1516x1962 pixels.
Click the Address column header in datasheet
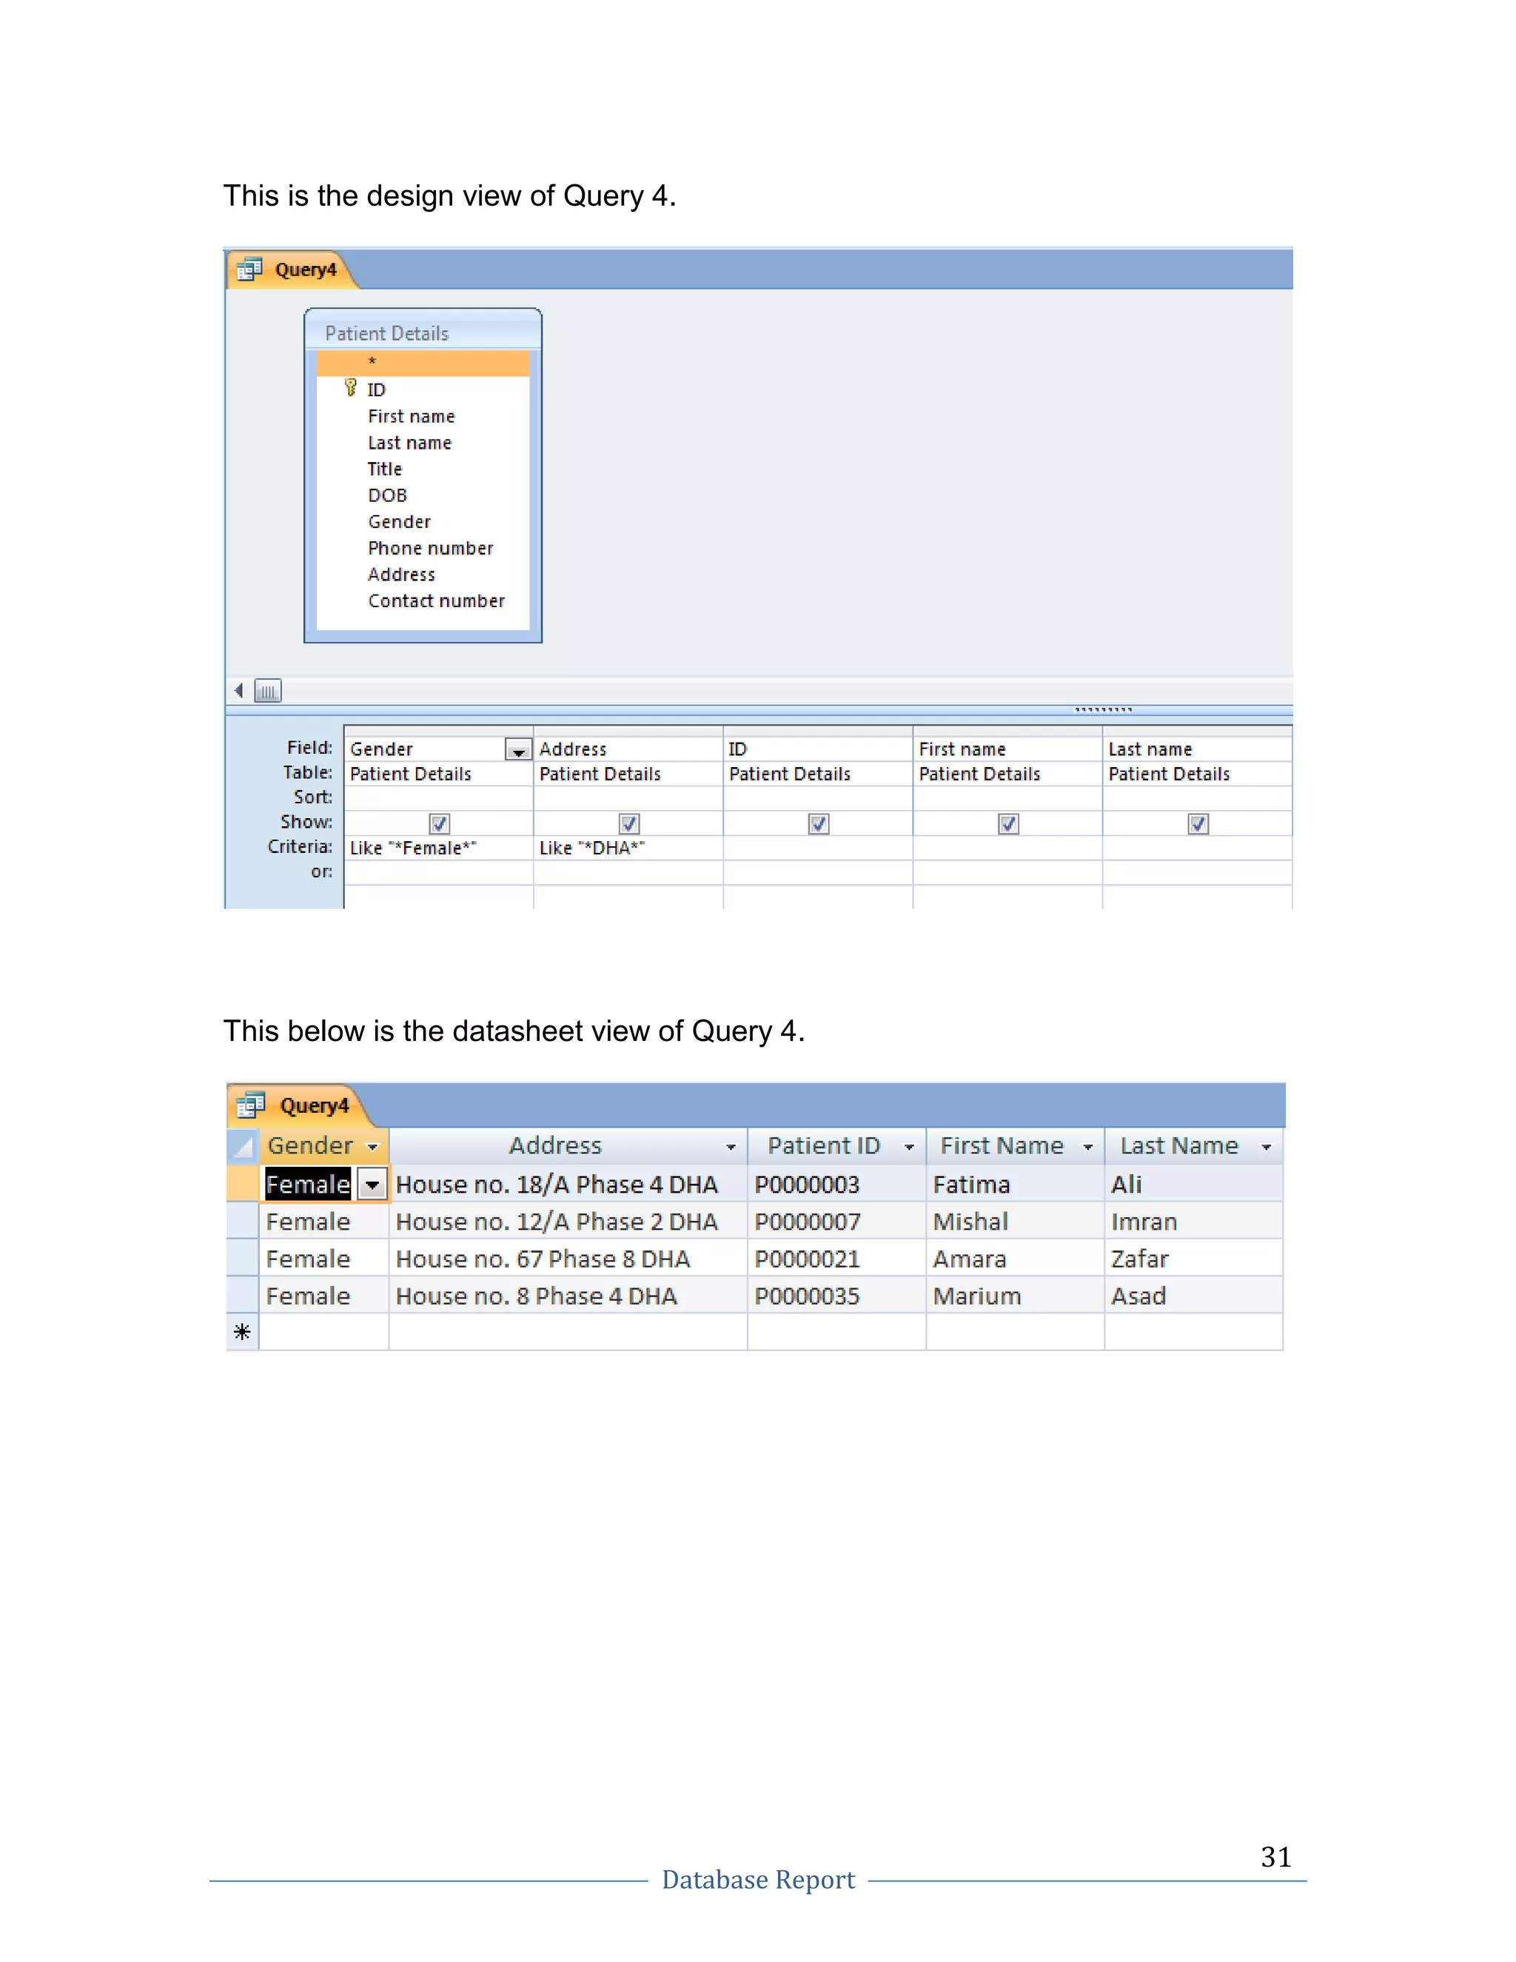568,1146
